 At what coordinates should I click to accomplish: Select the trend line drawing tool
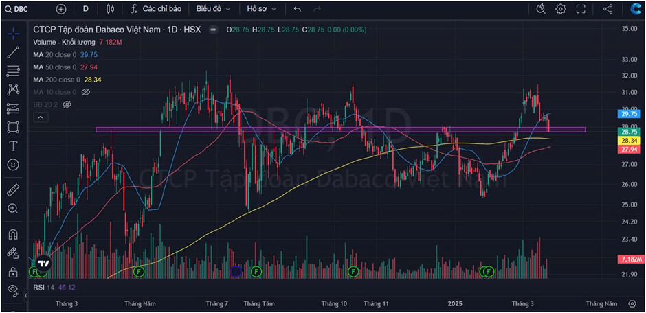[x=13, y=52]
